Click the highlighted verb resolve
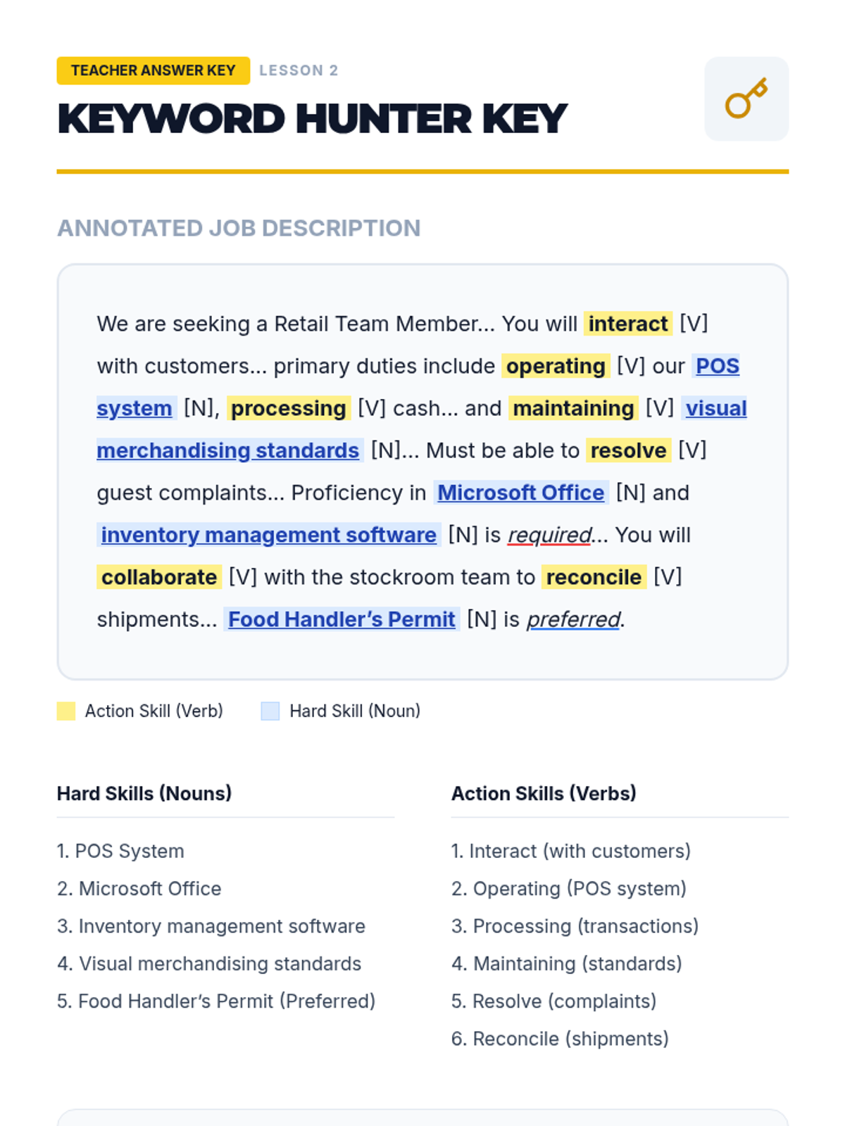This screenshot has height=1126, width=845. (628, 450)
